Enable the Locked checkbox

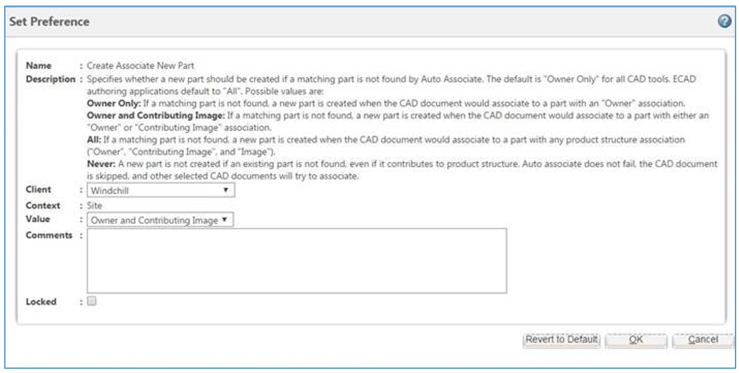[x=92, y=301]
